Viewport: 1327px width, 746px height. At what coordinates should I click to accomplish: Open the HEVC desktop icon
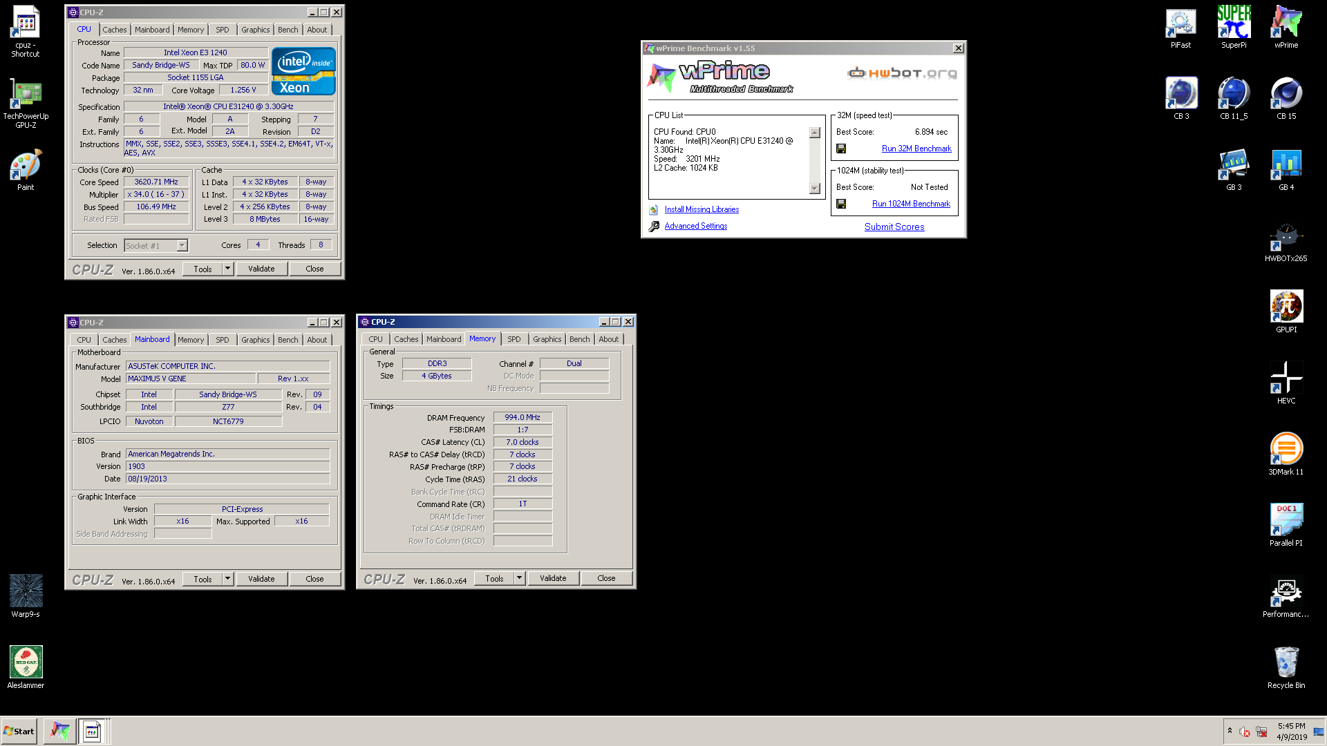click(1286, 382)
